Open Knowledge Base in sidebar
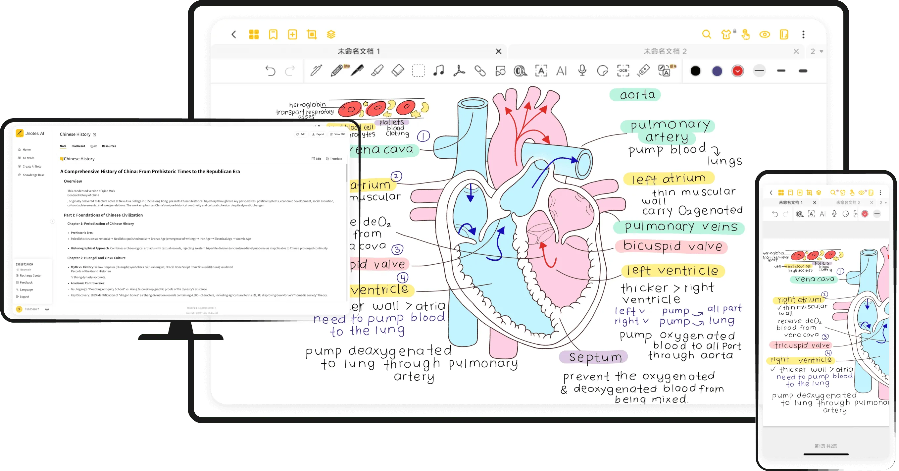Screen dimensions: 899x471 [x=33, y=175]
